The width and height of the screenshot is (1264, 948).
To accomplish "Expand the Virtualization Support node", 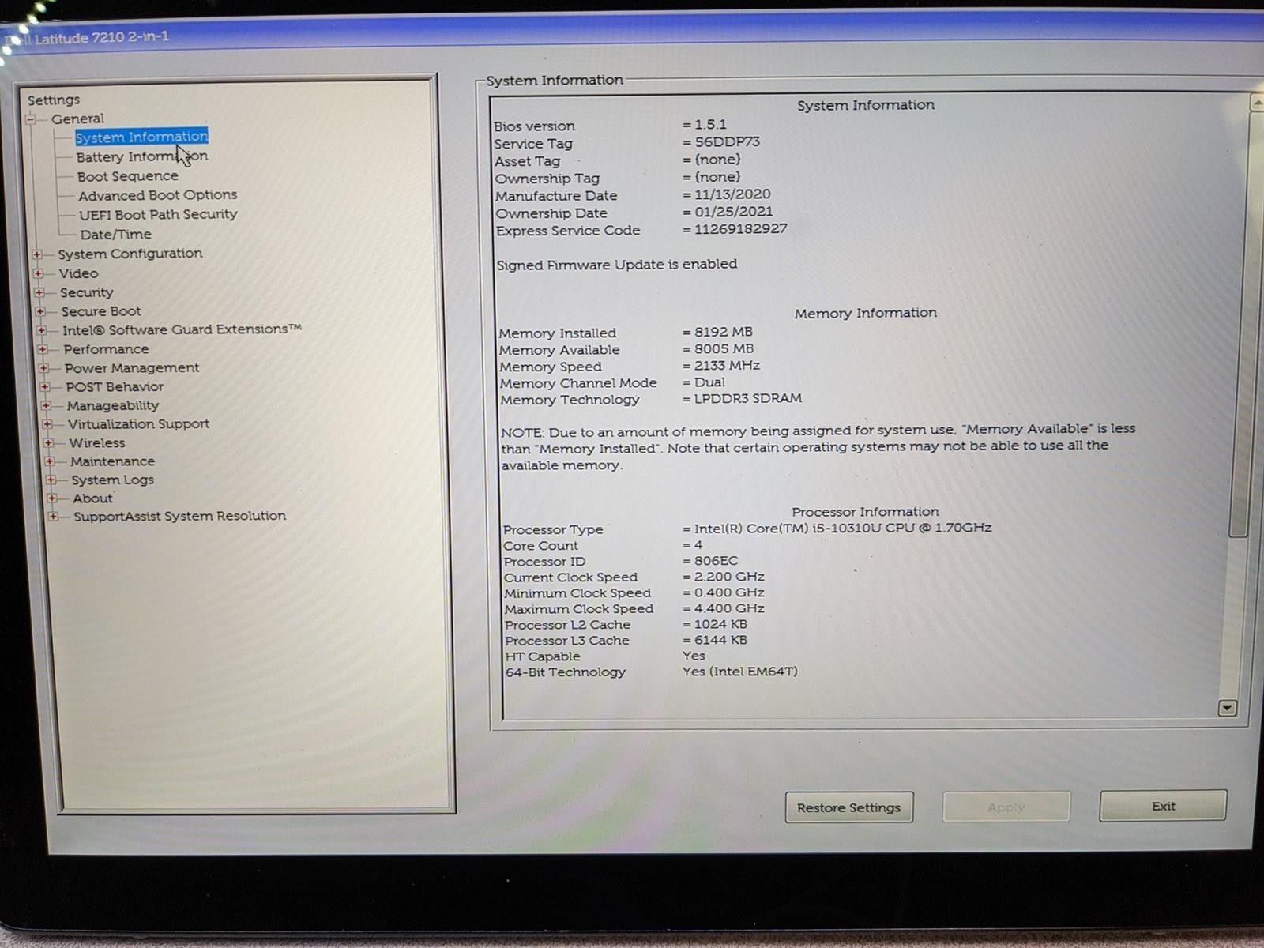I will pos(47,424).
